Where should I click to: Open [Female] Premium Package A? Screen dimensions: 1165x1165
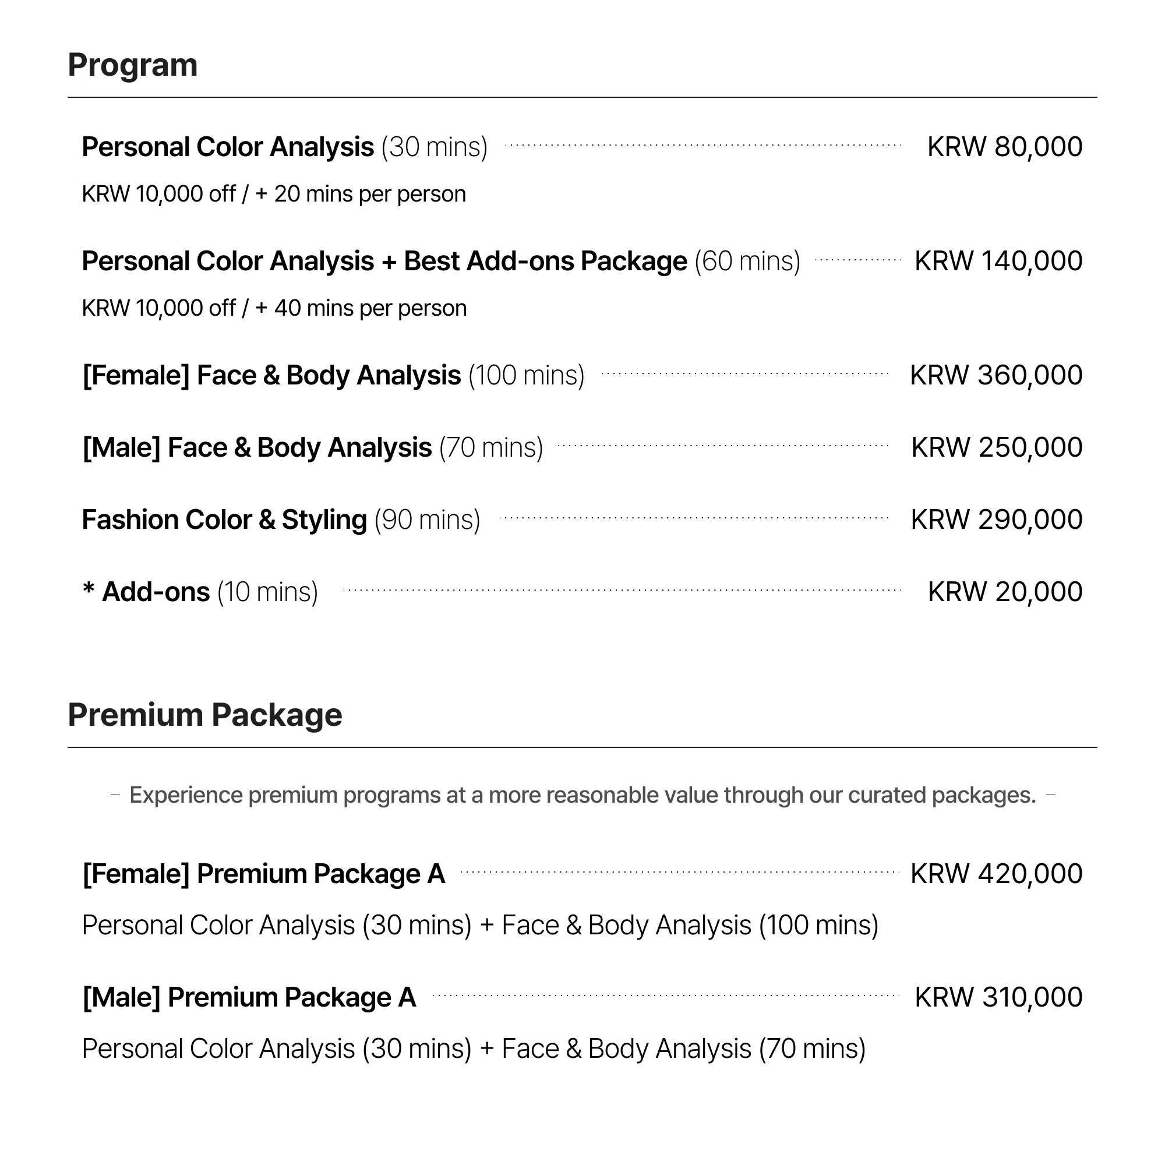[x=263, y=874]
